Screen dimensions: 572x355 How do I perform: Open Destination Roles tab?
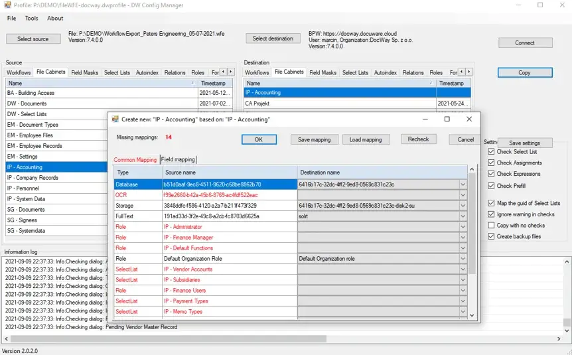point(436,72)
